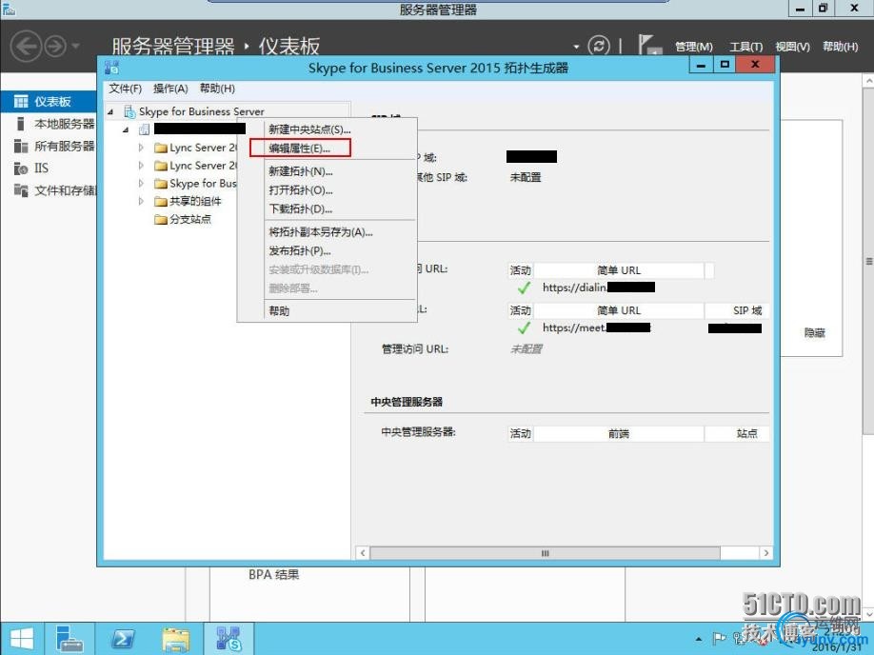Open Server Manager 视图(V) menu

pyautogui.click(x=792, y=47)
